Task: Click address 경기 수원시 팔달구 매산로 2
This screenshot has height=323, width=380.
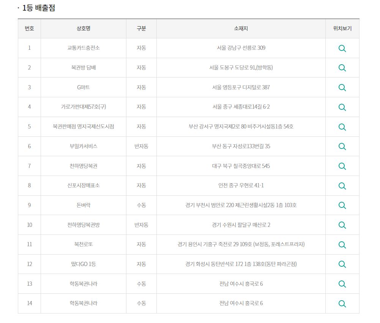Action: [241, 225]
